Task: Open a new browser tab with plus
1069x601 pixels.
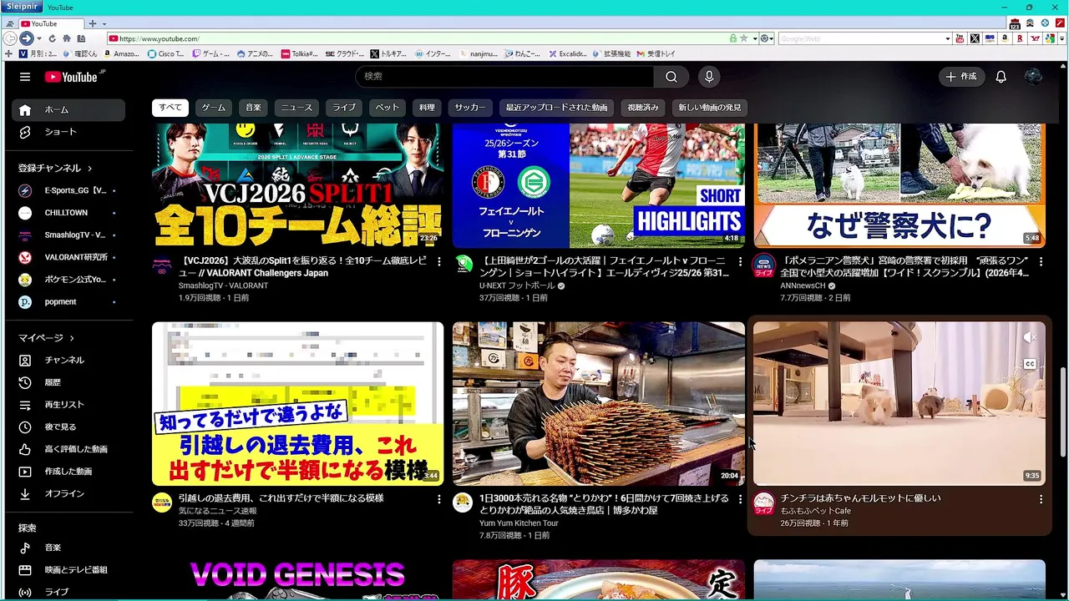Action: point(92,23)
